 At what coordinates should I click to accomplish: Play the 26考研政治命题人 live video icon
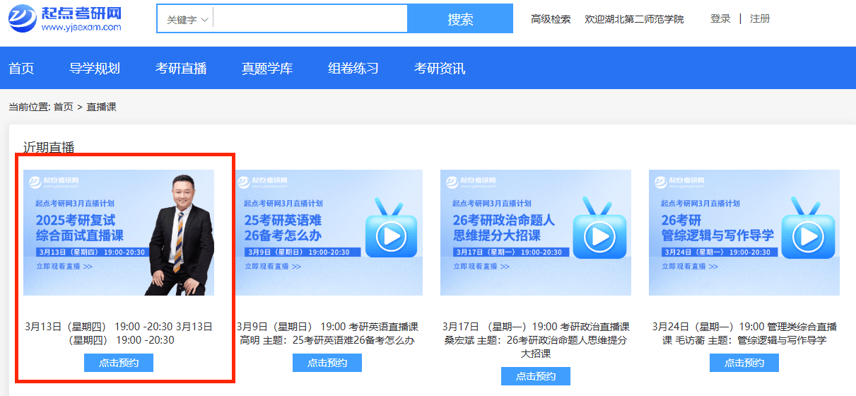pos(599,236)
